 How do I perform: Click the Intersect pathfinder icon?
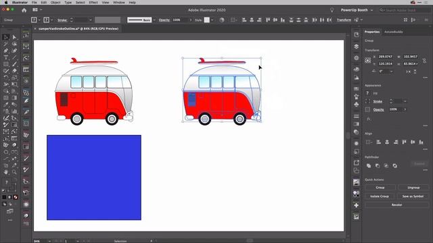coord(386,165)
